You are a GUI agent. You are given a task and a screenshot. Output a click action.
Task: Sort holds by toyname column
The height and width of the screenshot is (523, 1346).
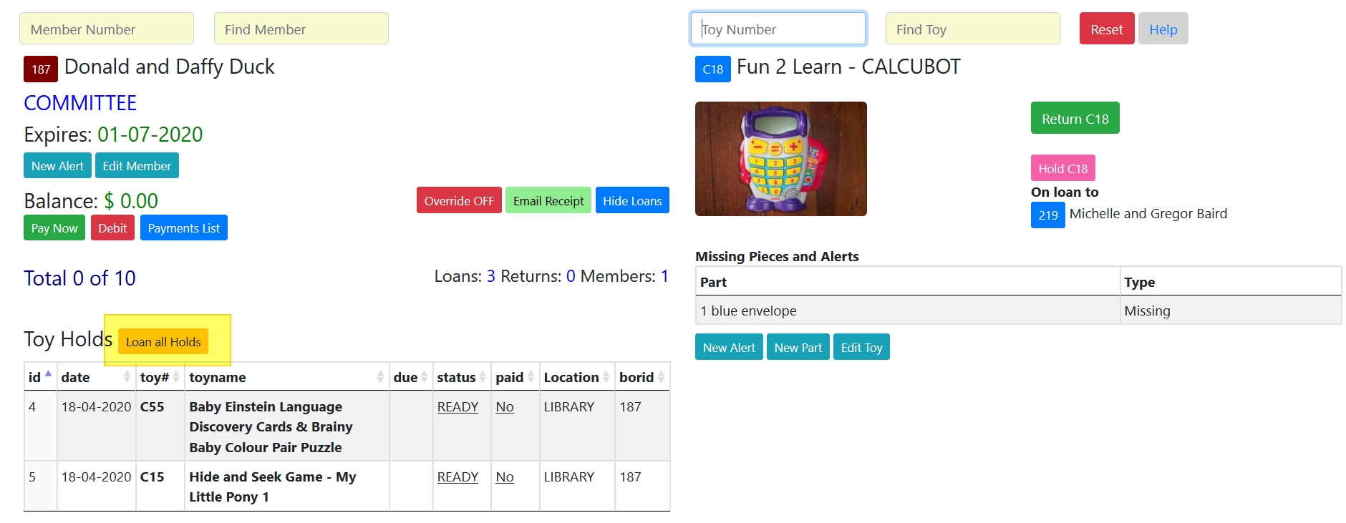380,377
